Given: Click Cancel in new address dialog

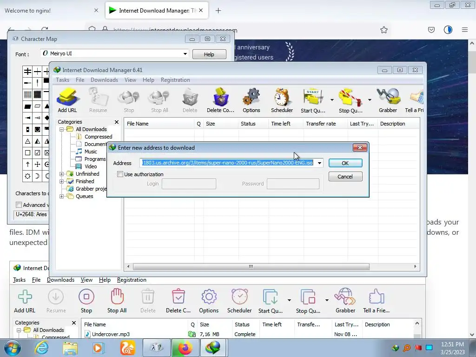Looking at the screenshot, I should (x=345, y=177).
